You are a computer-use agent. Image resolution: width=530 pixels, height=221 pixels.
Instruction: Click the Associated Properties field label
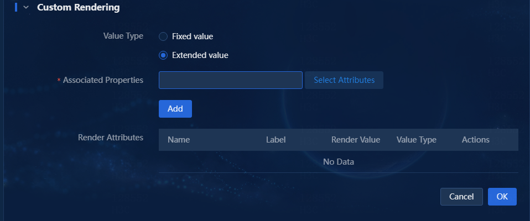coord(103,80)
